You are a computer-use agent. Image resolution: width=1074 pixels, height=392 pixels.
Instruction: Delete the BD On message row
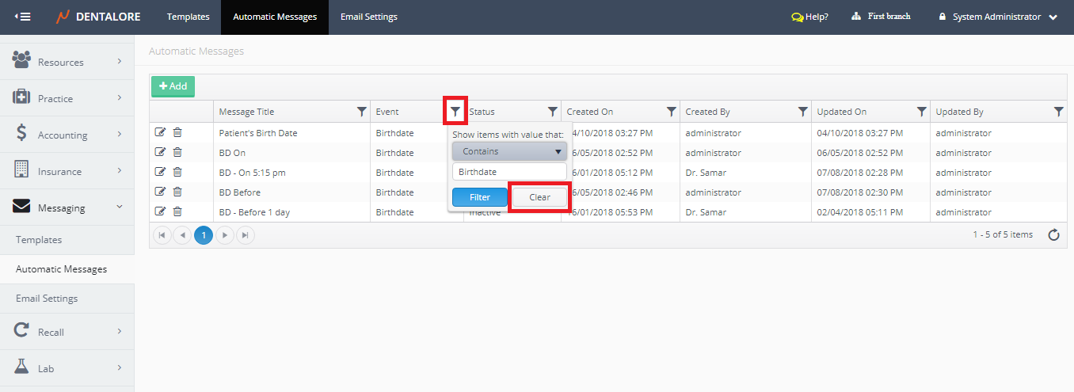[177, 152]
